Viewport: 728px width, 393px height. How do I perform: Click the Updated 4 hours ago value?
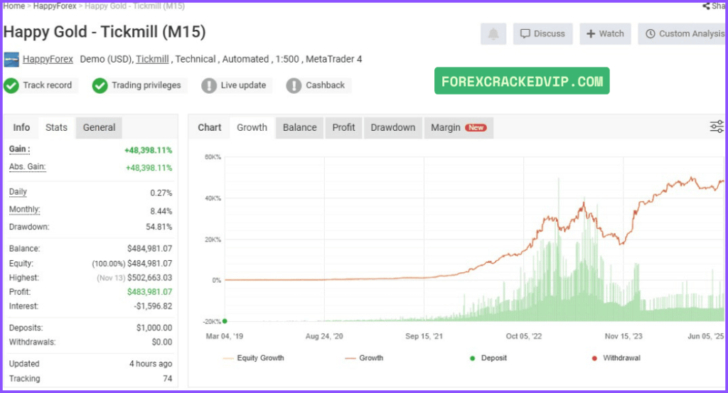151,364
